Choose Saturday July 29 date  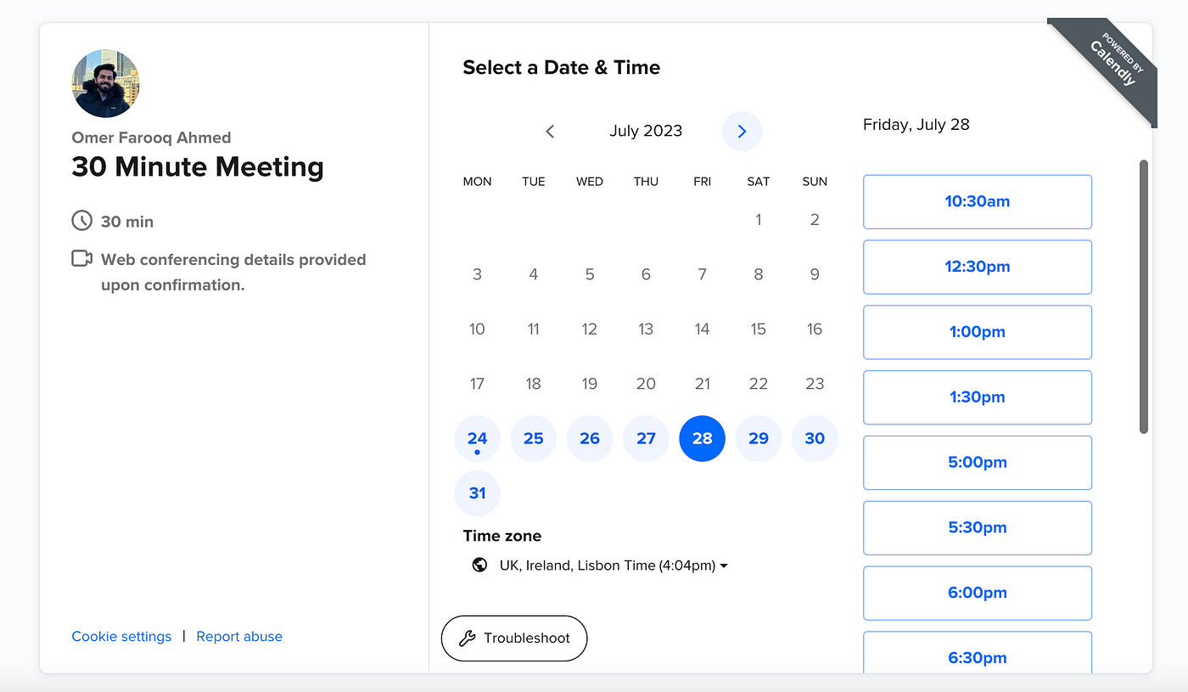click(x=759, y=439)
